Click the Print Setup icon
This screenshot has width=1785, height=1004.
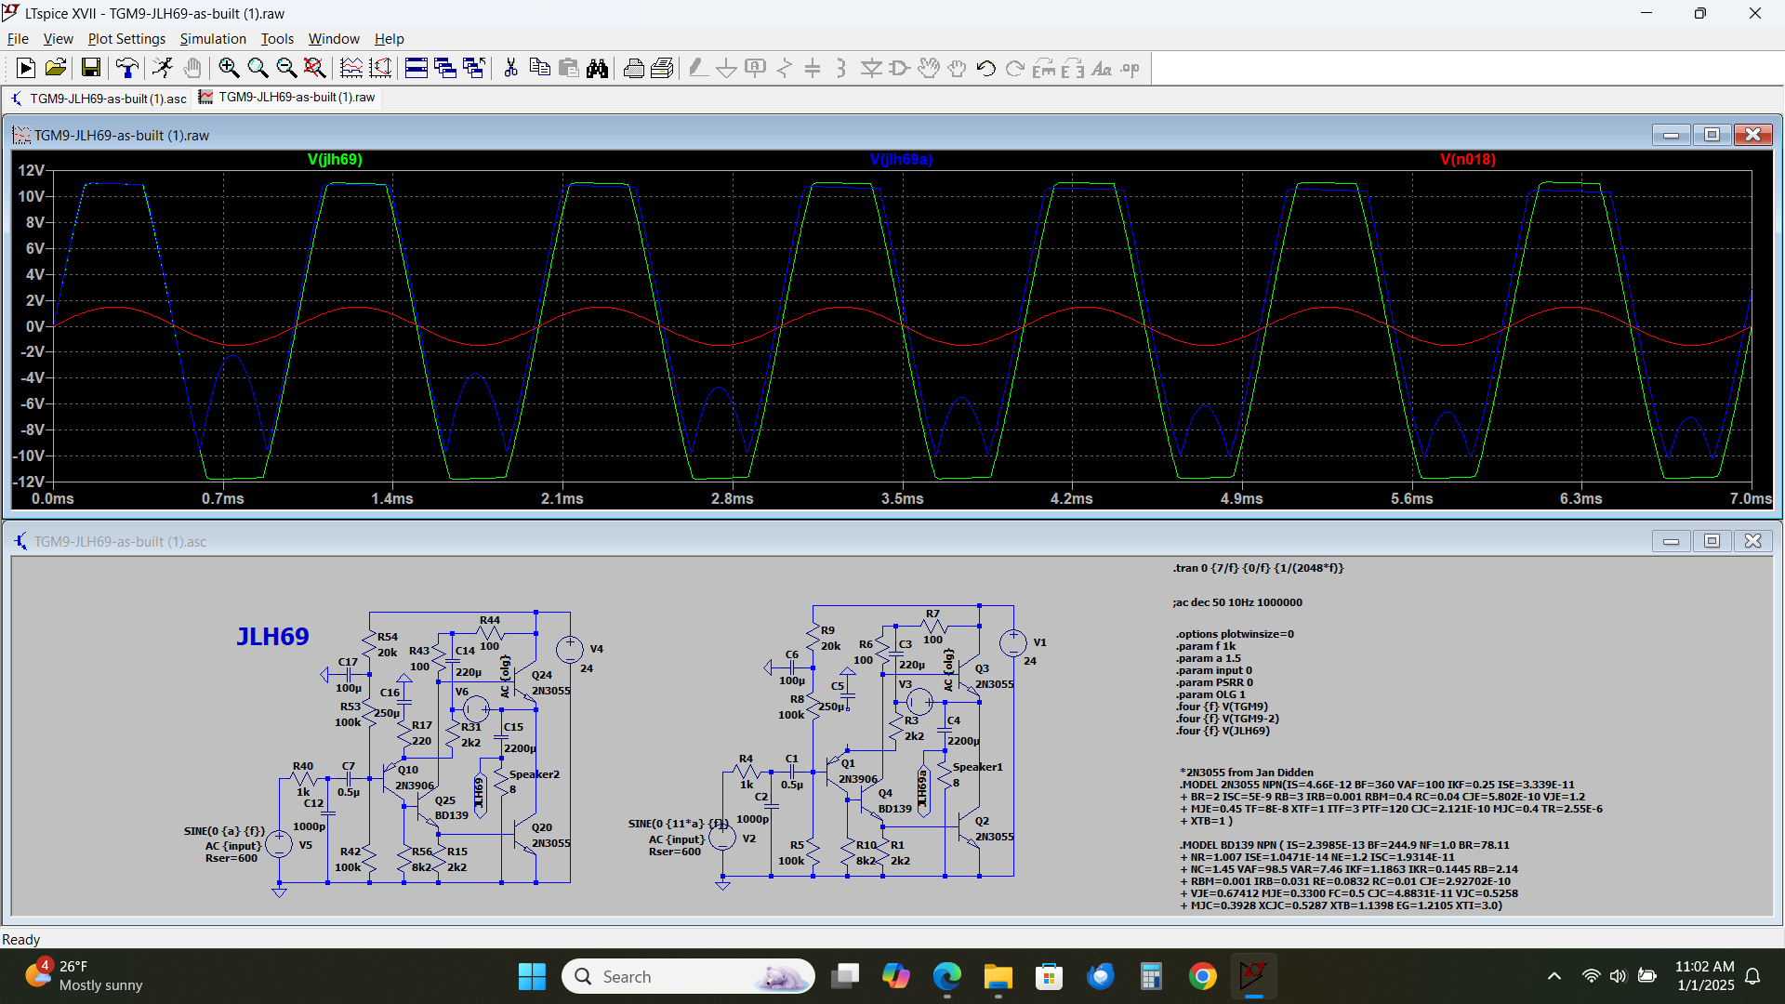[x=662, y=68]
